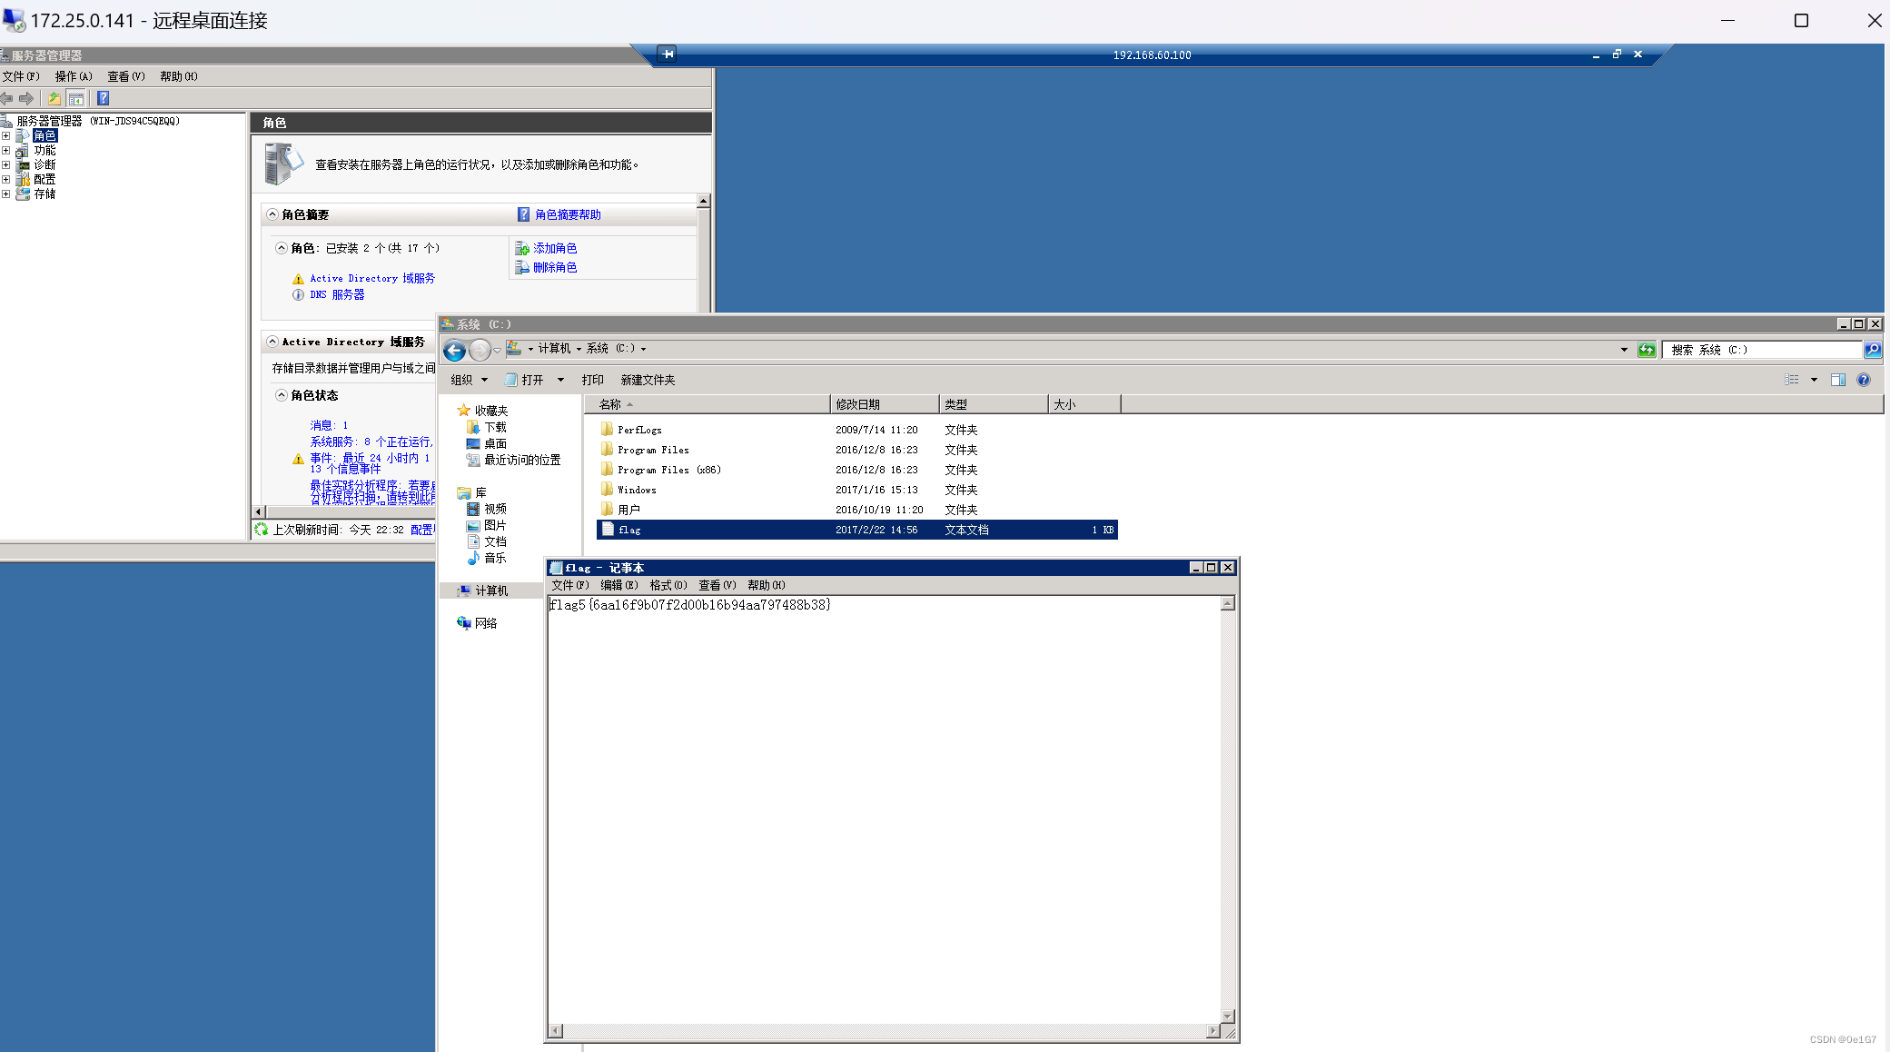The image size is (1890, 1052).
Task: Open Notepad 编辑(E) menu
Action: (x=619, y=585)
